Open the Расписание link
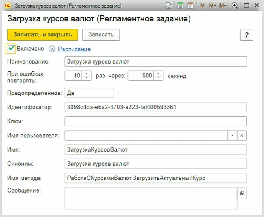The width and height of the screenshot is (264, 217). [74, 49]
